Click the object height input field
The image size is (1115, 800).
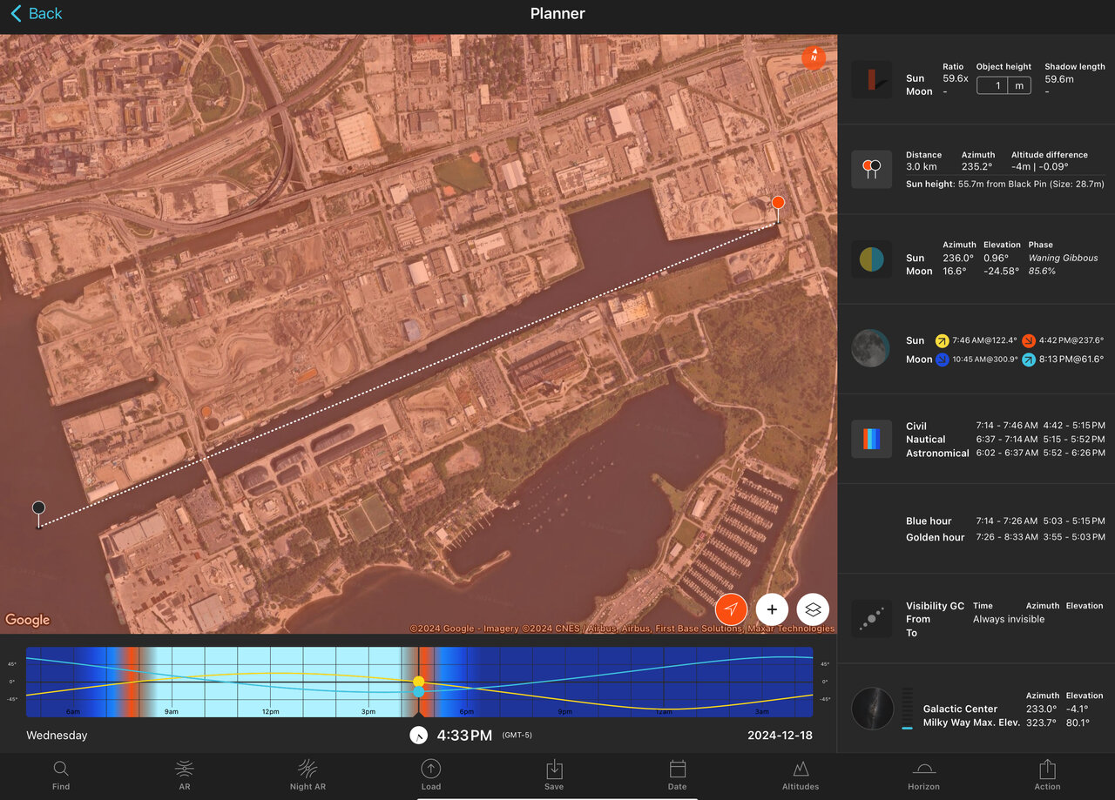click(992, 85)
